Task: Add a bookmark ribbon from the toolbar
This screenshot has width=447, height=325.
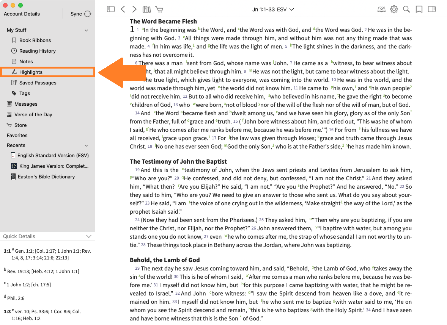Action: [x=419, y=9]
